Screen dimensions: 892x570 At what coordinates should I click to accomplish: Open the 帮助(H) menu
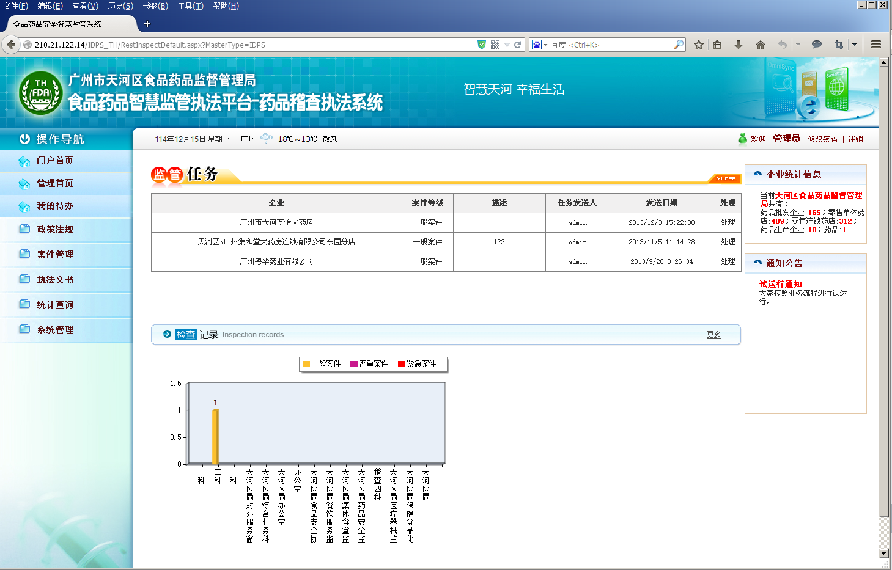click(226, 5)
